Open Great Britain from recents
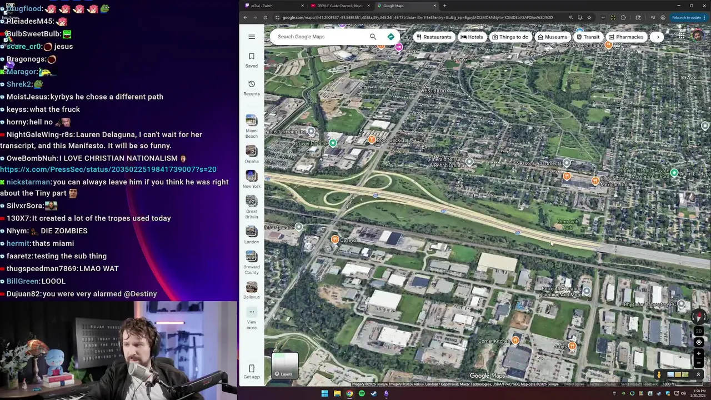 click(x=252, y=207)
